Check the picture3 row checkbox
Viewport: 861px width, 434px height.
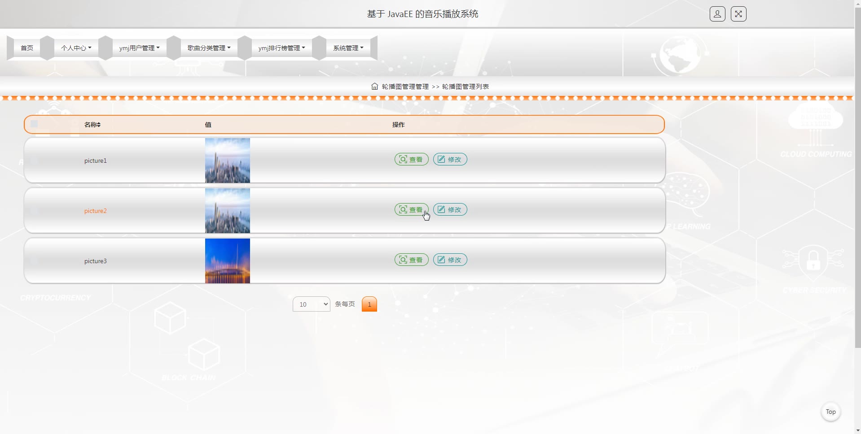tap(34, 260)
